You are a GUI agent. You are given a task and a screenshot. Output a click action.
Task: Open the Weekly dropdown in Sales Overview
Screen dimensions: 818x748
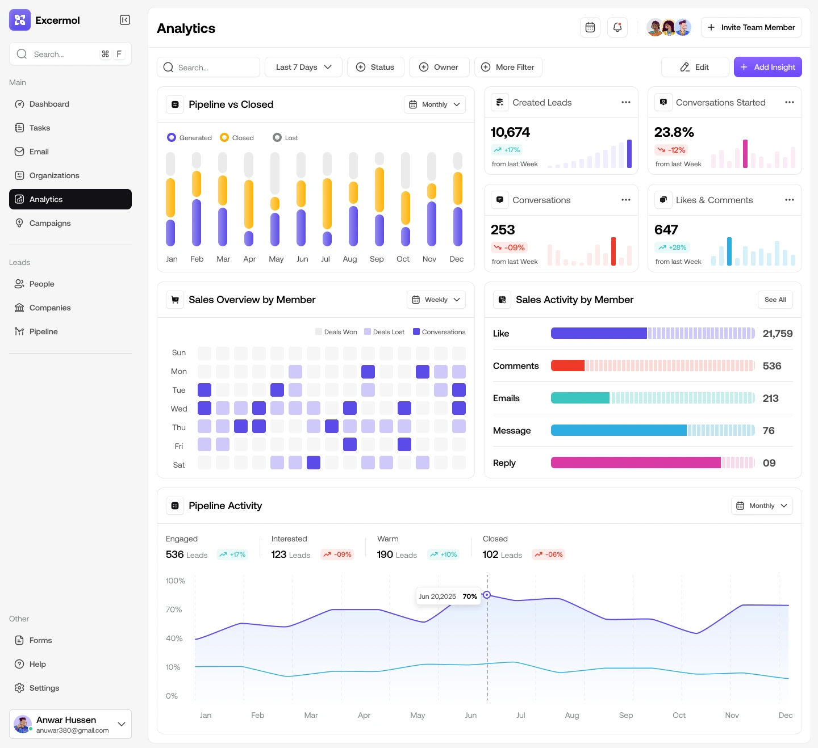click(x=436, y=300)
